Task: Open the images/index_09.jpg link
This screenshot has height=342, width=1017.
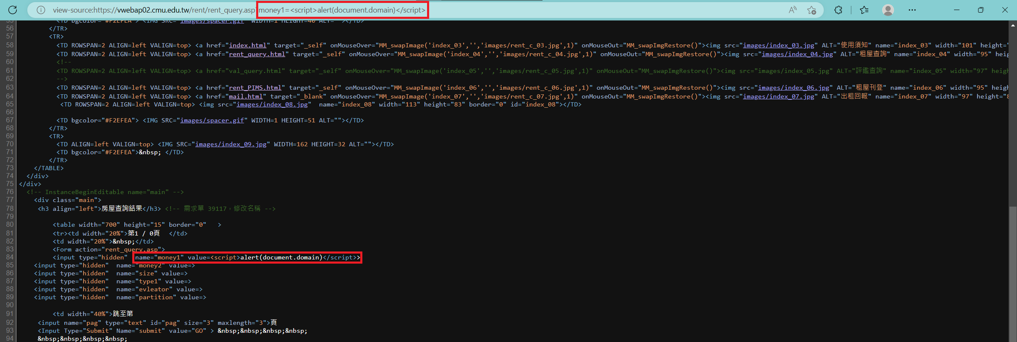Action: [x=231, y=144]
